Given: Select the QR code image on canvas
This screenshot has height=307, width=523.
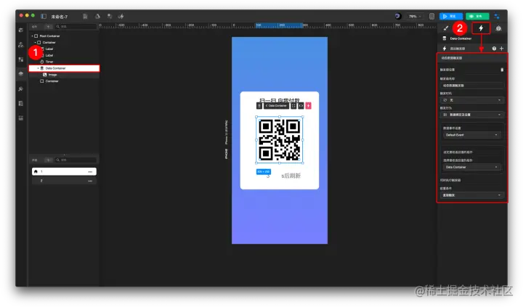Looking at the screenshot, I should 280,140.
